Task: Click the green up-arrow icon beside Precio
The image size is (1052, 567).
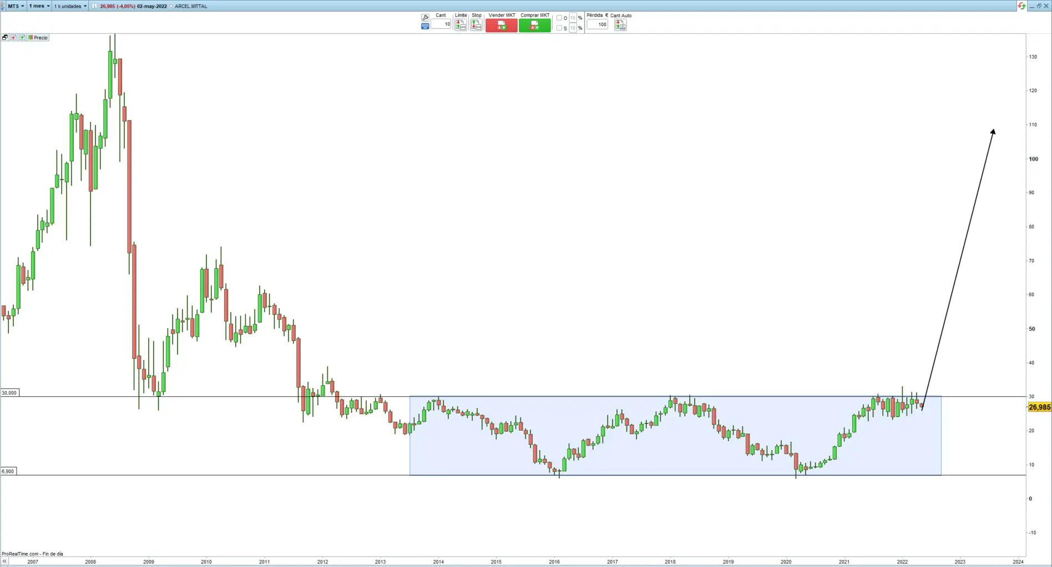Action: click(x=22, y=38)
